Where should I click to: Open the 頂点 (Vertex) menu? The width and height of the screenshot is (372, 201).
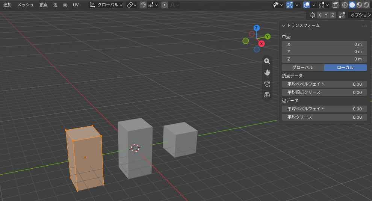[x=44, y=5]
